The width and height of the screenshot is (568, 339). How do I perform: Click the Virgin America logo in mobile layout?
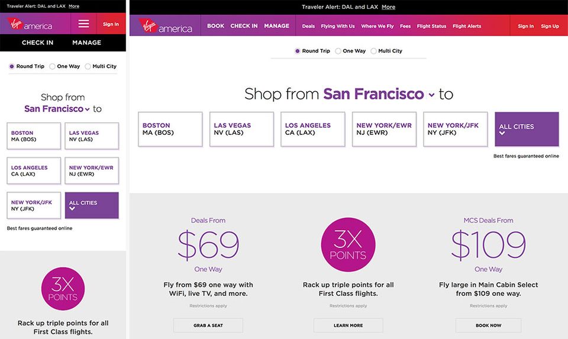click(30, 24)
